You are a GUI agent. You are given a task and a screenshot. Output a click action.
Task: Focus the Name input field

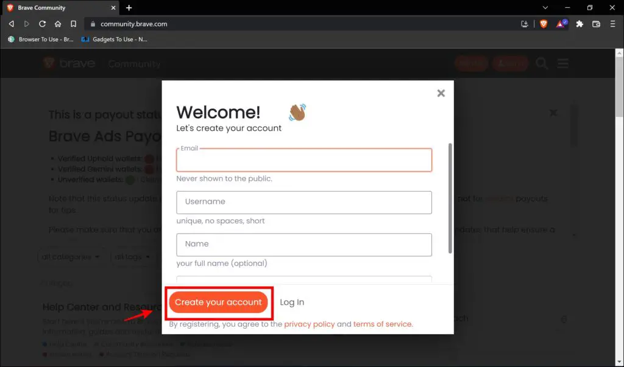tap(304, 245)
